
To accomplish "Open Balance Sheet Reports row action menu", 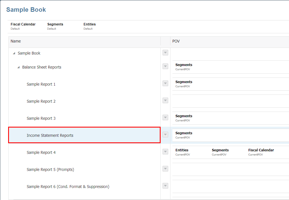I will coord(165,66).
